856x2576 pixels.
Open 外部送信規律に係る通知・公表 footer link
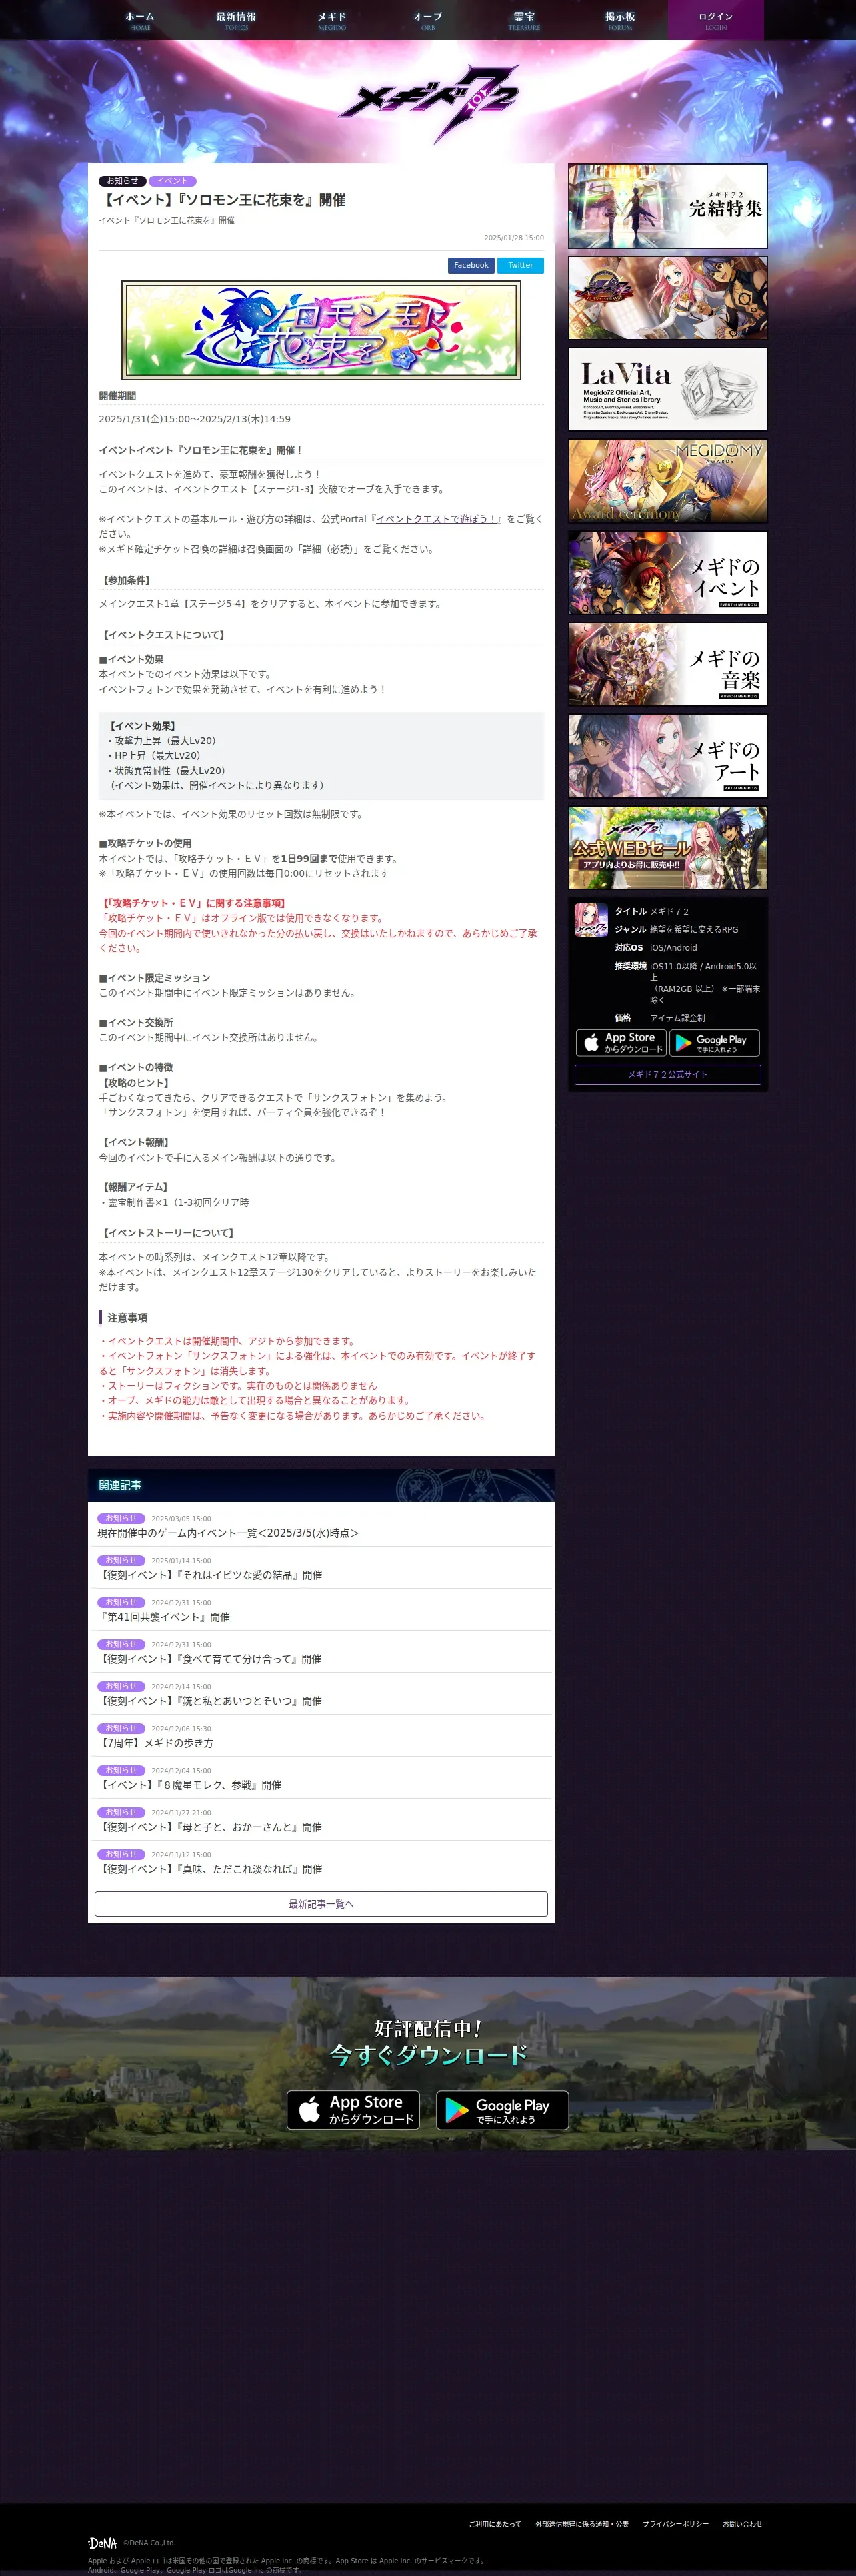pyautogui.click(x=582, y=2524)
